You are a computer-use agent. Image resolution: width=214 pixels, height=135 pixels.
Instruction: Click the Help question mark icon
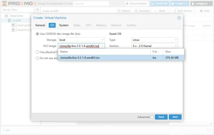[x=201, y=11]
